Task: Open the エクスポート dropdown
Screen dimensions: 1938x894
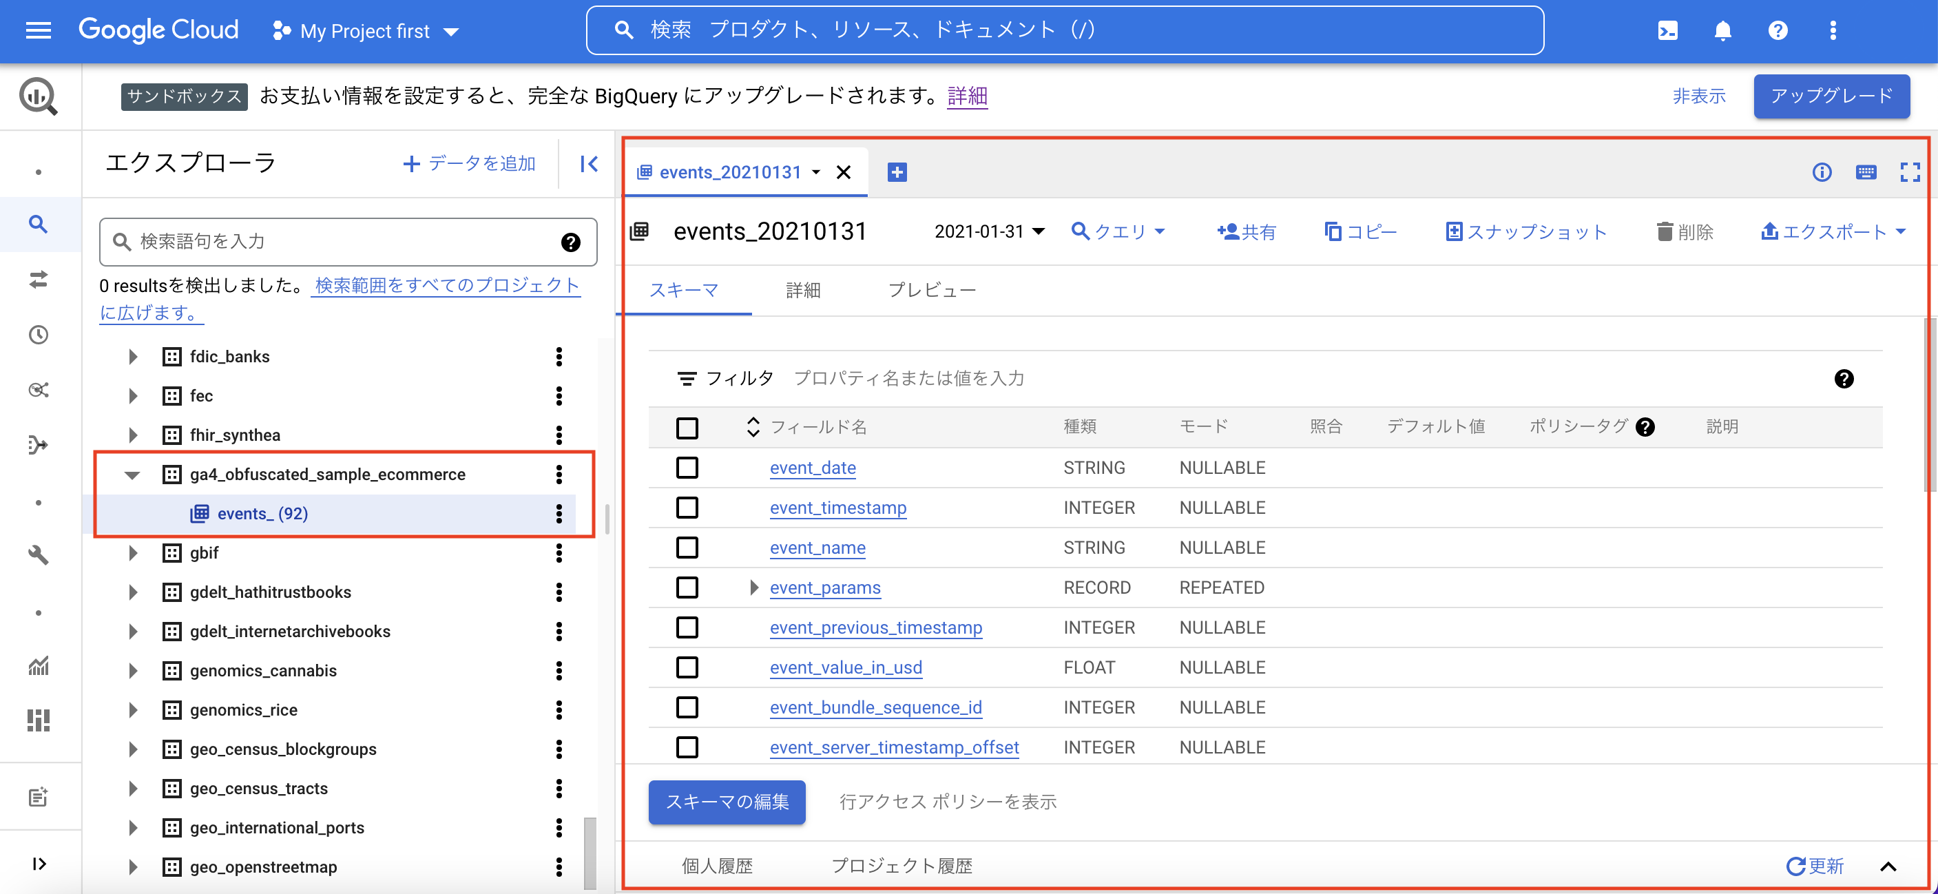Action: pos(1833,231)
